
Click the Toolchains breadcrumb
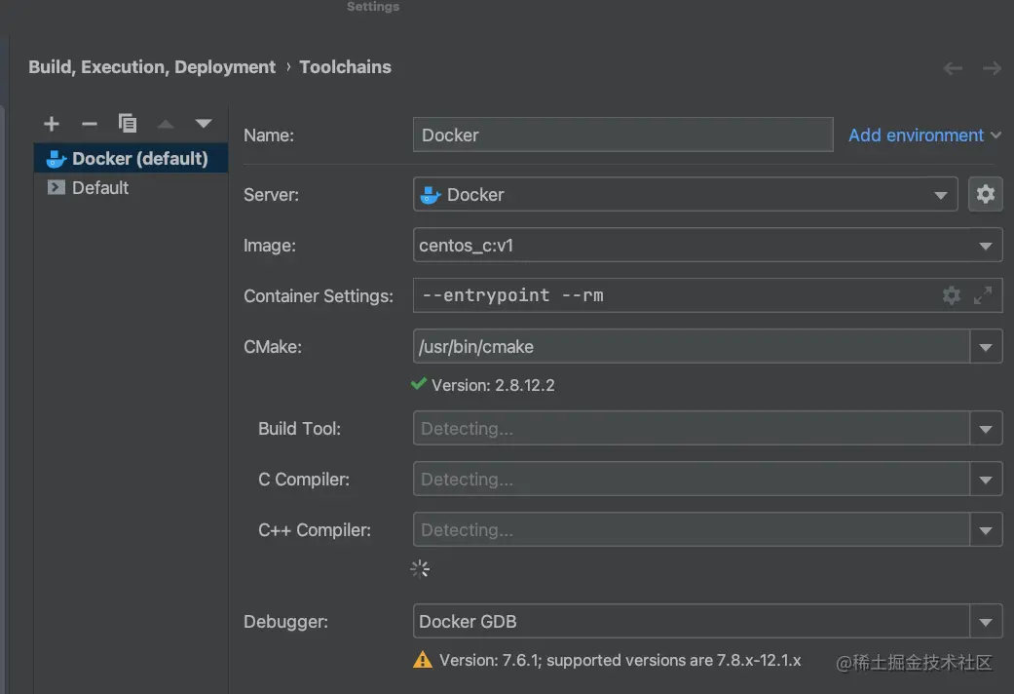(x=346, y=67)
